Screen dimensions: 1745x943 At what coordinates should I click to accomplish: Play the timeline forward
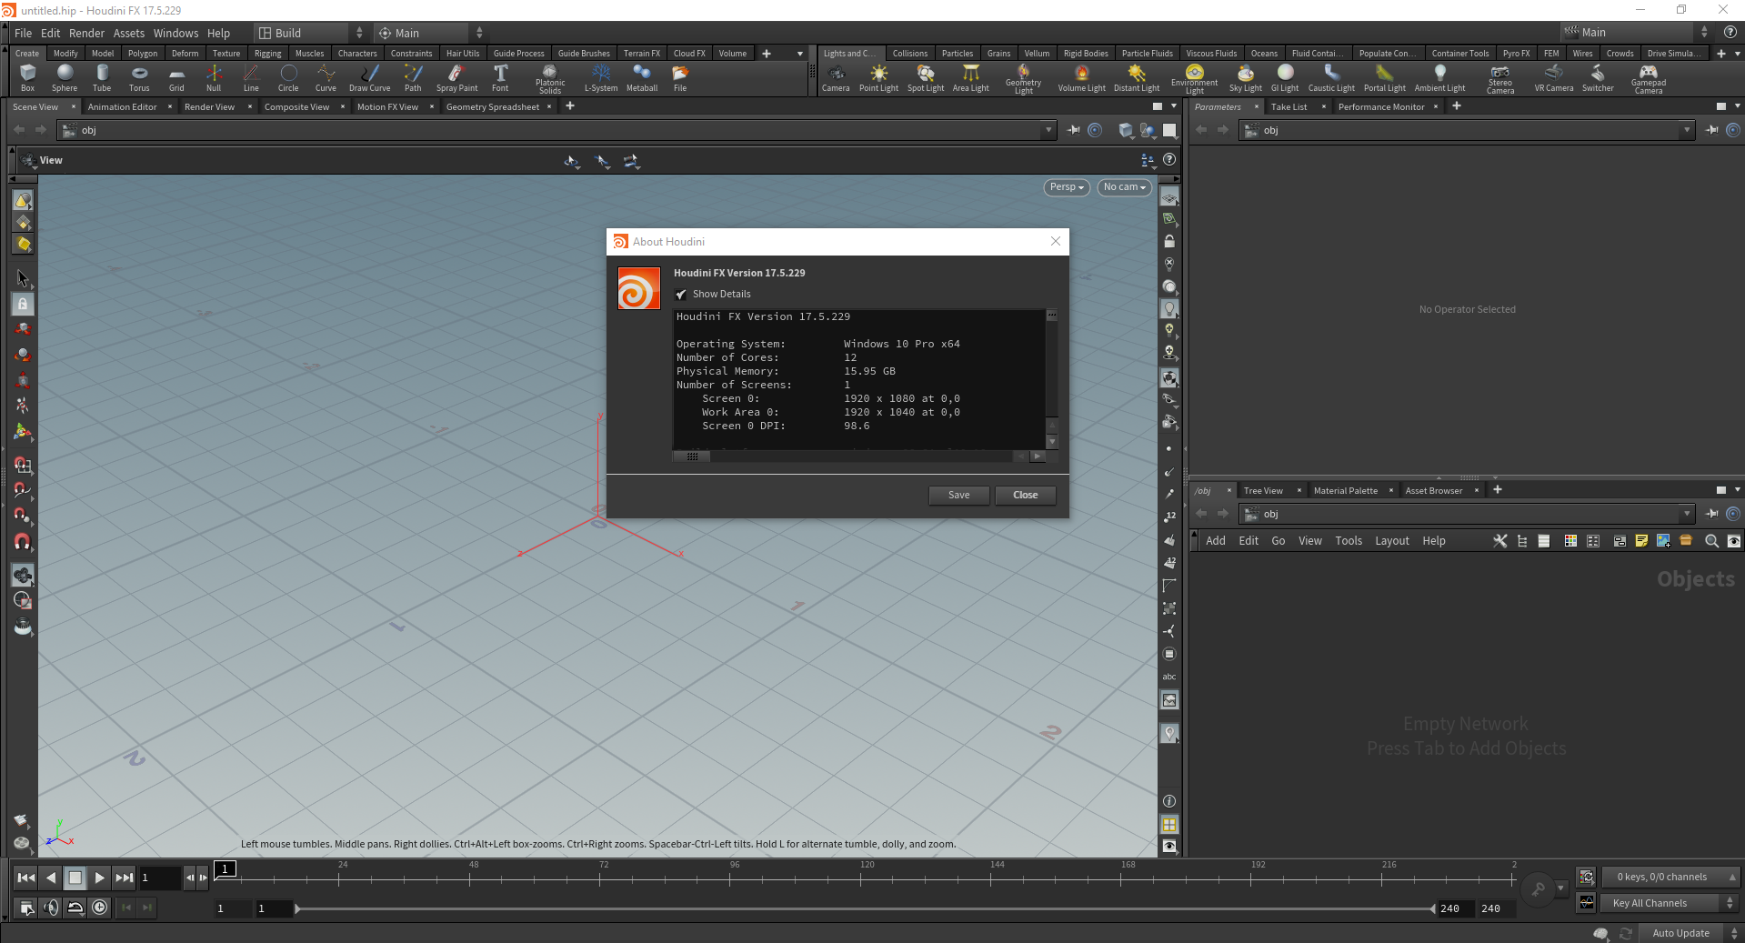pos(100,878)
